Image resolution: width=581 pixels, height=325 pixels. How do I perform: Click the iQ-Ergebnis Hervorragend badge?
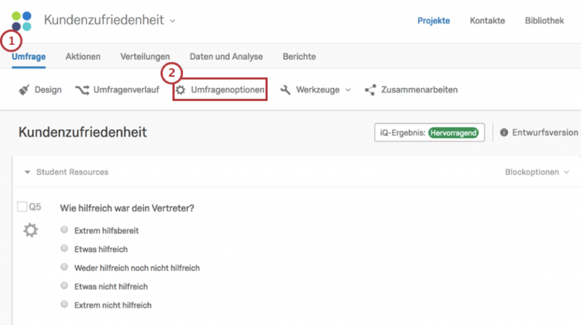tap(453, 133)
